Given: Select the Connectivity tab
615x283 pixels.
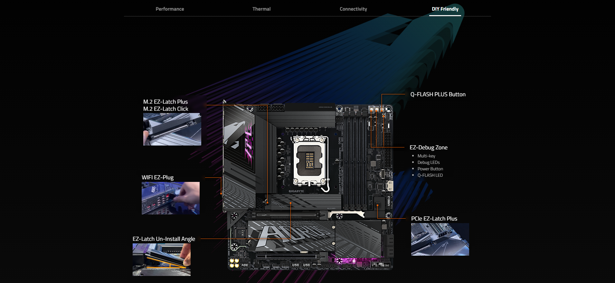Looking at the screenshot, I should [x=353, y=9].
